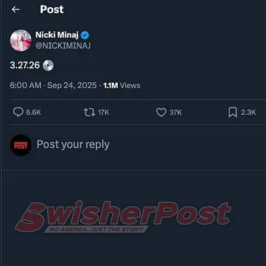Viewport: 266px width, 266px height.
Task: Show the 6.6K replies count
Action: (x=34, y=112)
